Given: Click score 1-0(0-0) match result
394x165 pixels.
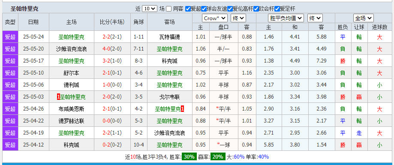Looking at the screenshot, I should tap(112, 85).
